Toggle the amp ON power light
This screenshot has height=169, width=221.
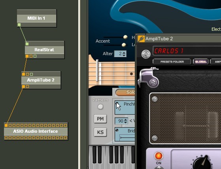coord(159,156)
